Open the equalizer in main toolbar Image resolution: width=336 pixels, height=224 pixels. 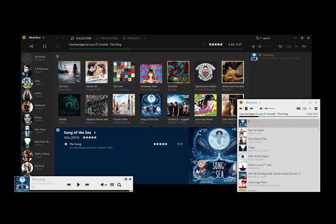click(x=280, y=46)
